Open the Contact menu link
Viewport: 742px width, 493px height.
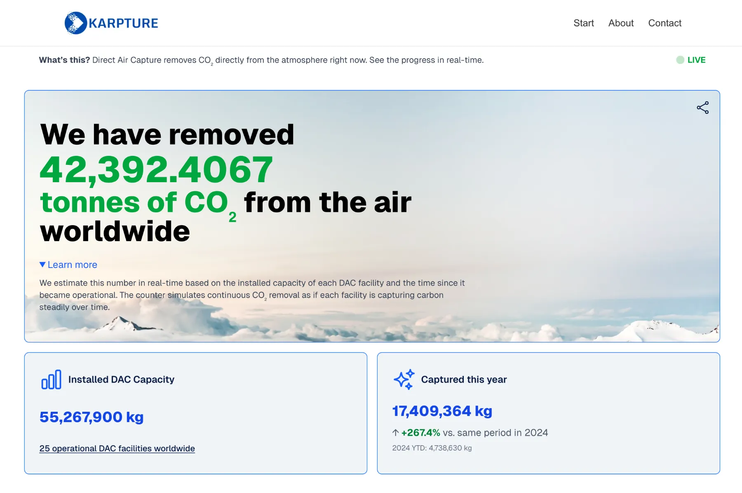[x=665, y=23]
